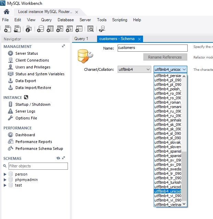Open Server Logs link
213x219 pixels.
25,111
